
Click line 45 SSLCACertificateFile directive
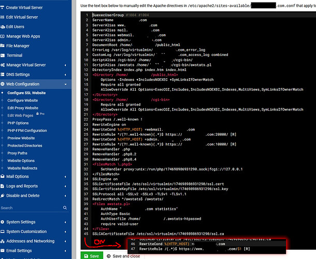158,234
